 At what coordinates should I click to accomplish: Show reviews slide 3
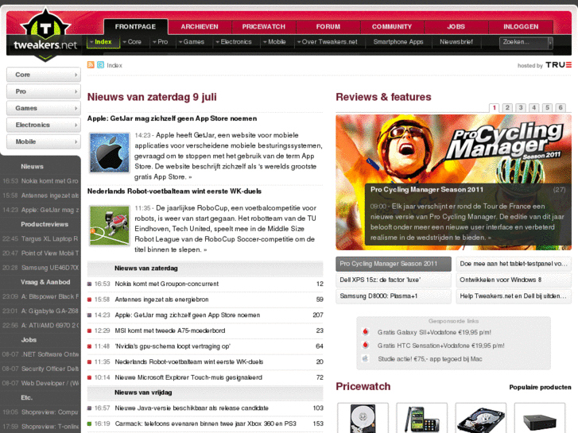click(521, 107)
